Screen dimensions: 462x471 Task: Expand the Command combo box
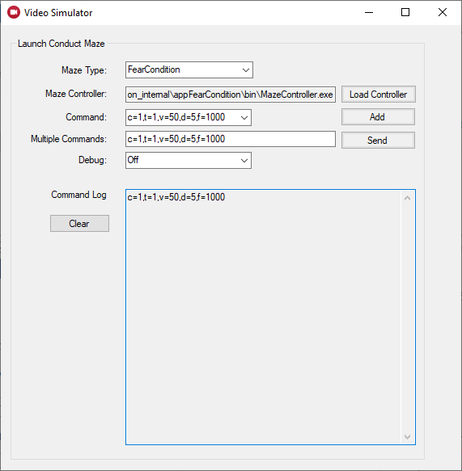[189, 117]
